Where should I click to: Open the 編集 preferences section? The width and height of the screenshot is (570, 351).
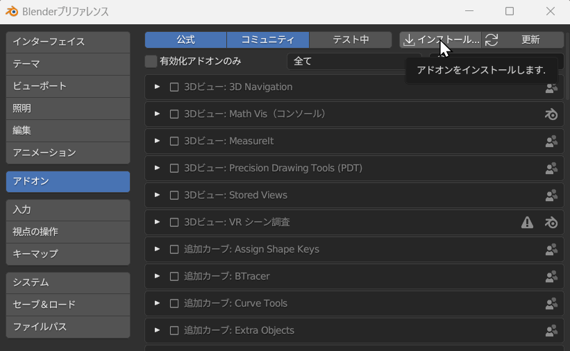[68, 131]
